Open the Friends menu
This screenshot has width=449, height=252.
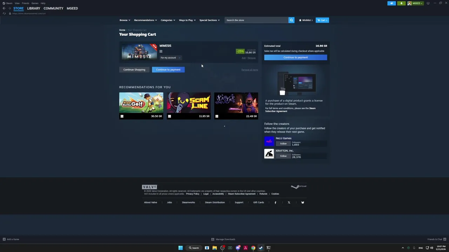(25, 3)
